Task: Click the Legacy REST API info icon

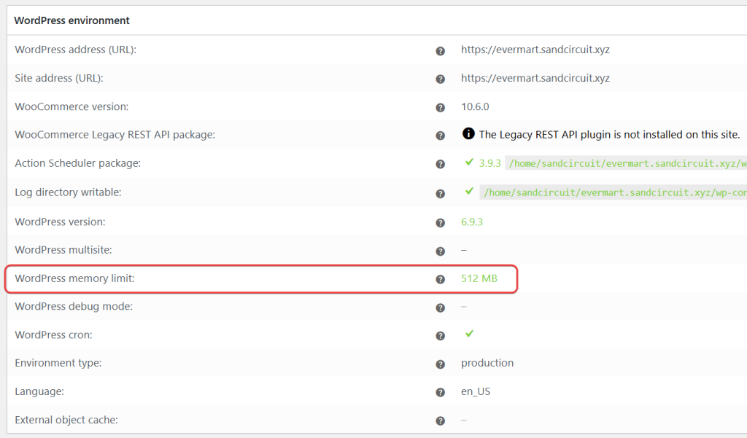Action: [x=468, y=134]
